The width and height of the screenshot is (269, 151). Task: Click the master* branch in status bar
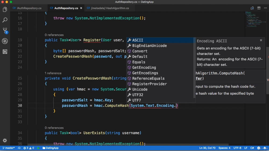[x=9, y=148]
